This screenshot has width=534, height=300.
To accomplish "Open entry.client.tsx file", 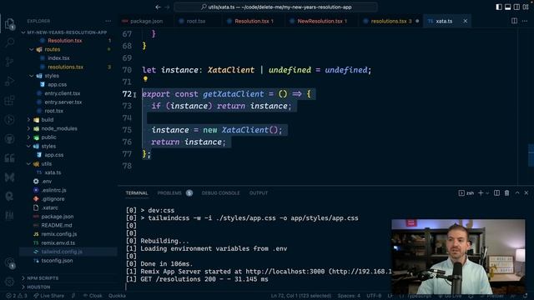I will coord(63,93).
